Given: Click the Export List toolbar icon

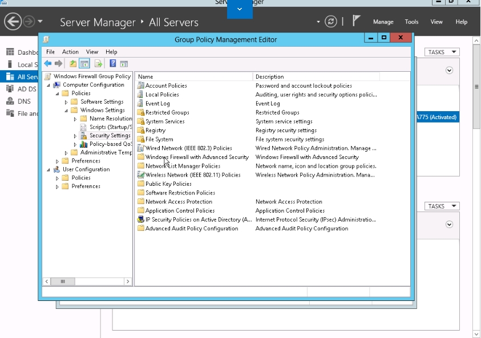Looking at the screenshot, I should [x=98, y=64].
